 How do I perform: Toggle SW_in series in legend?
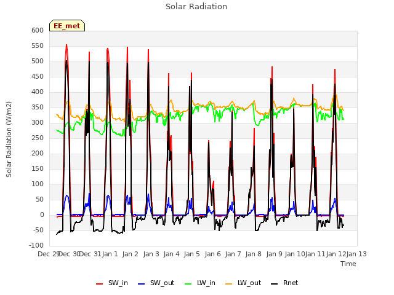point(112,283)
